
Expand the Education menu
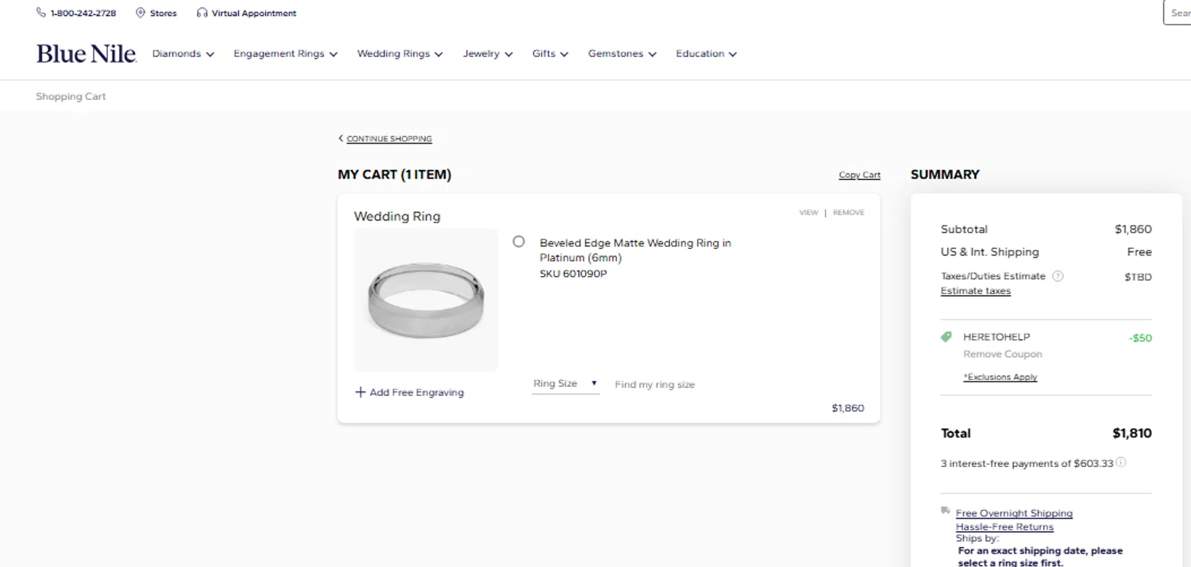pos(707,54)
